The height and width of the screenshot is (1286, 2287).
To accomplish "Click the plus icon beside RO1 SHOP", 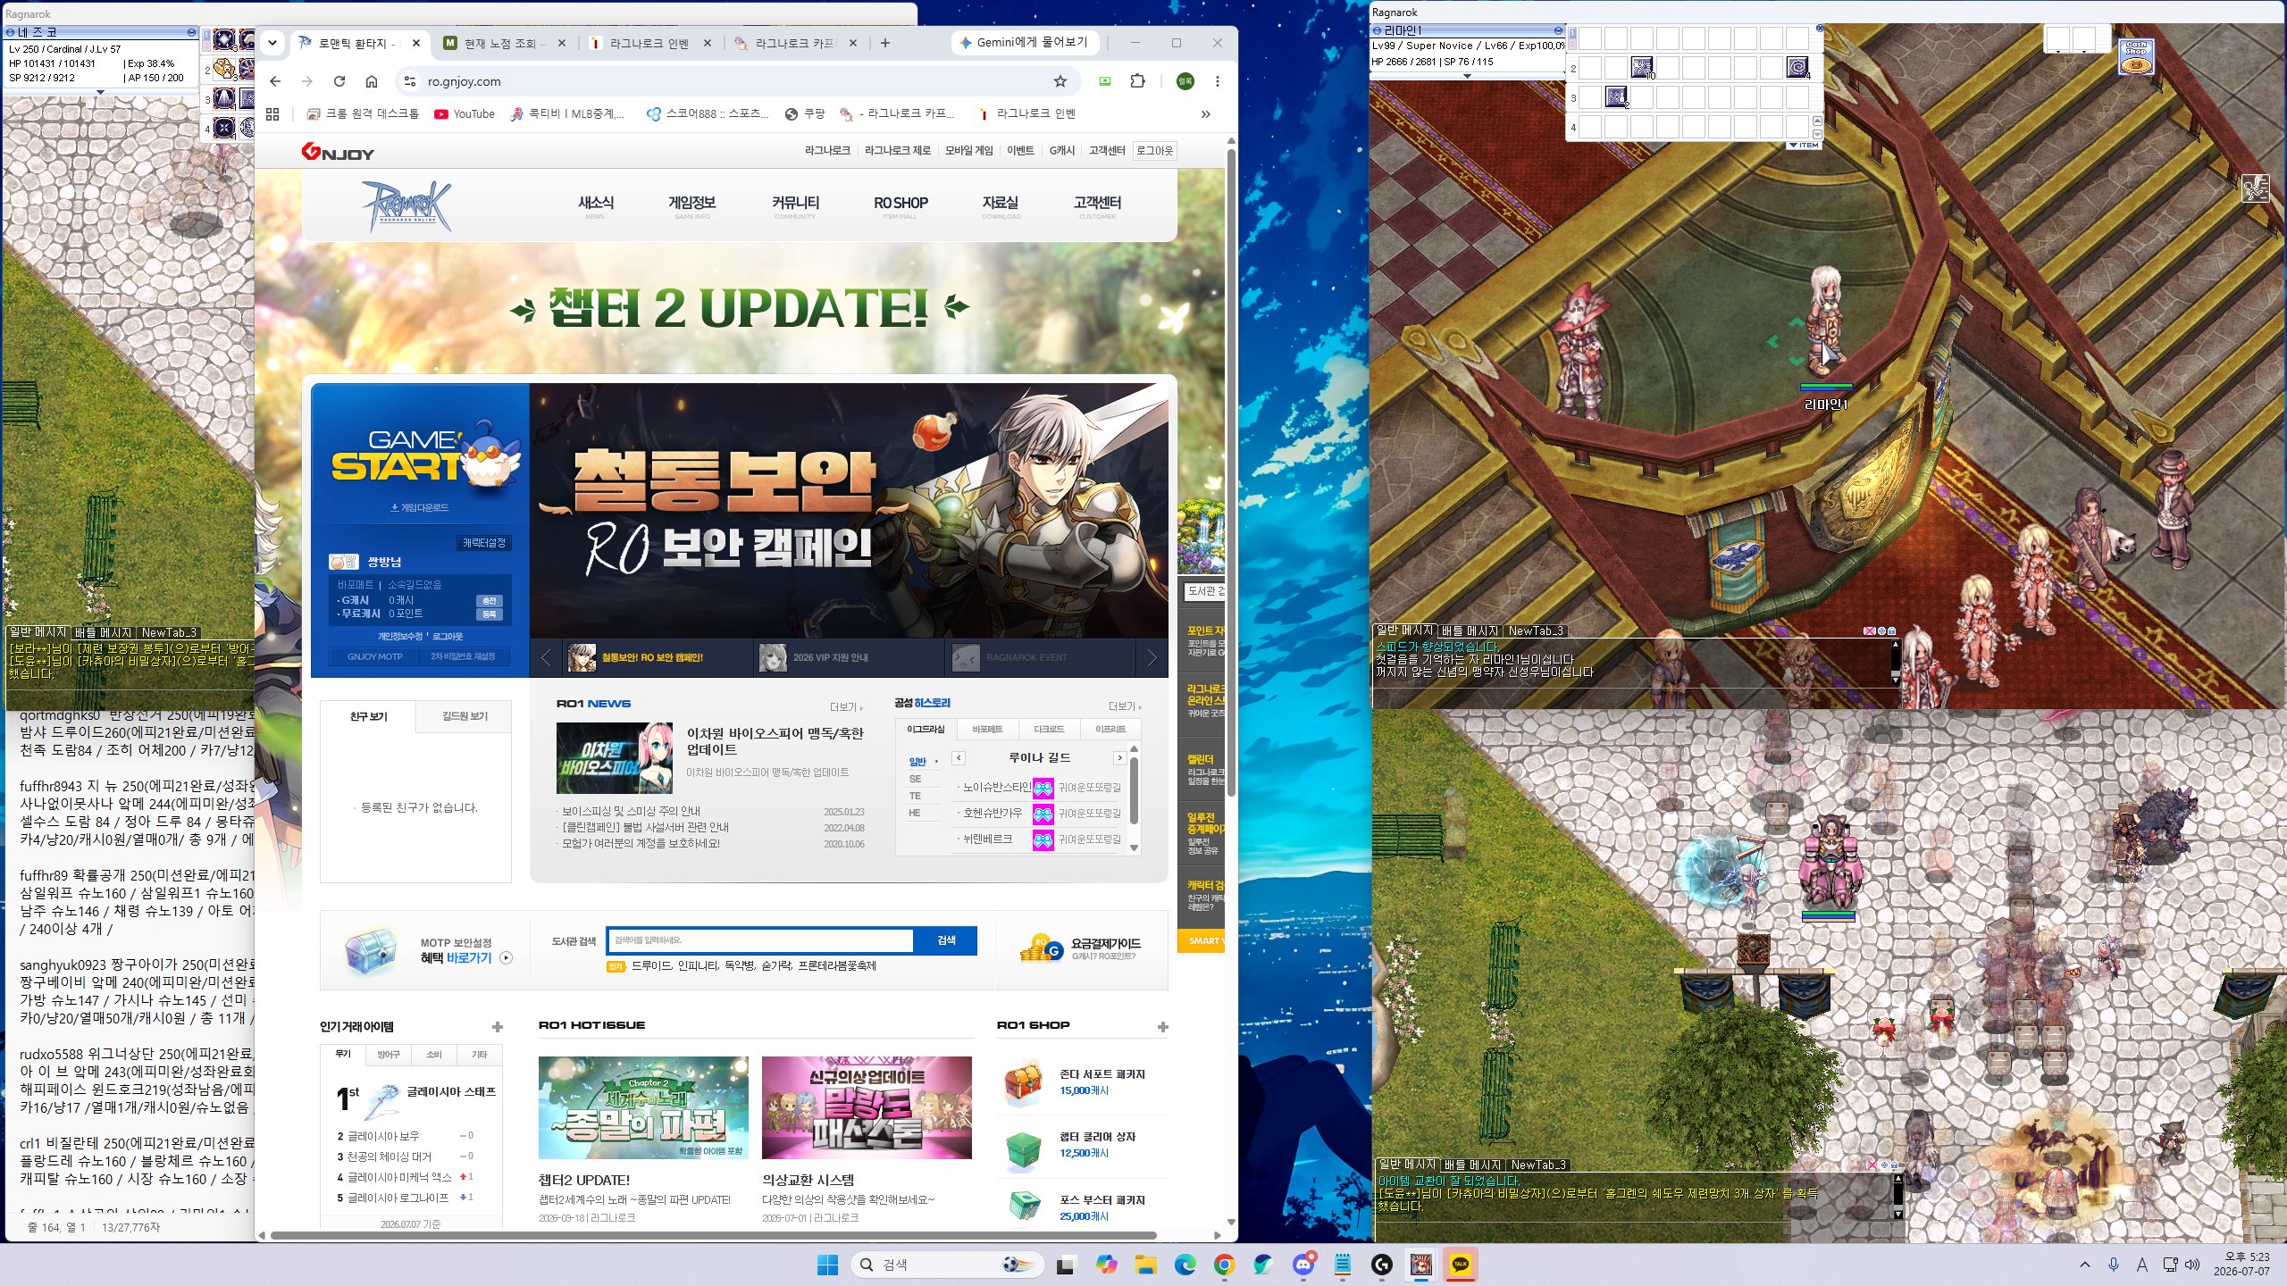I will pyautogui.click(x=1162, y=1027).
